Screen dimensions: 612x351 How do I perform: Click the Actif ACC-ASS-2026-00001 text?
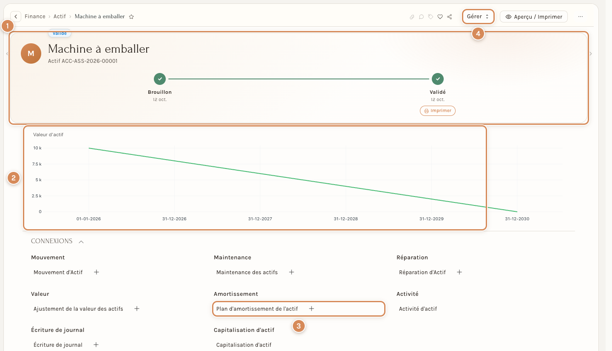83,61
